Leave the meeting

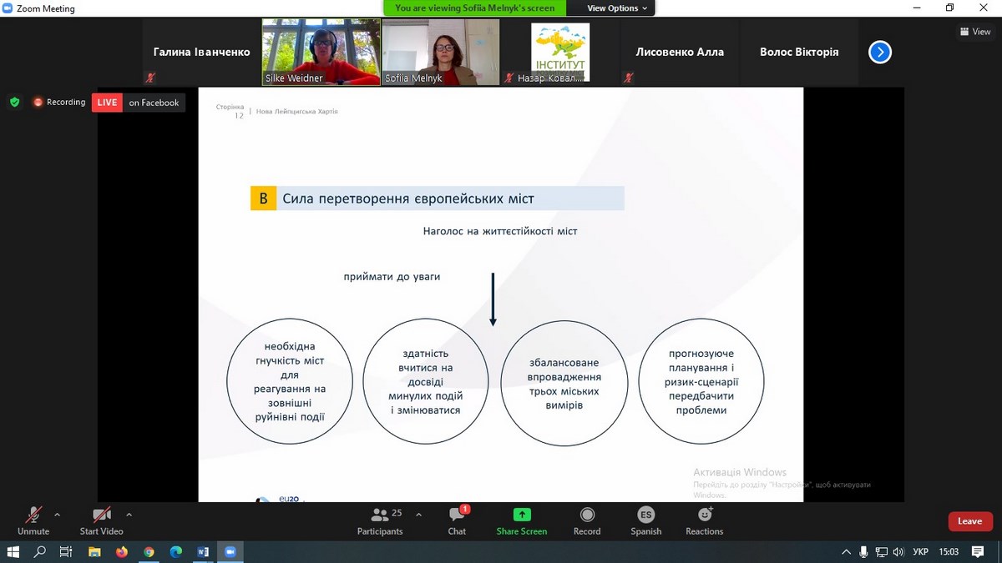point(969,521)
